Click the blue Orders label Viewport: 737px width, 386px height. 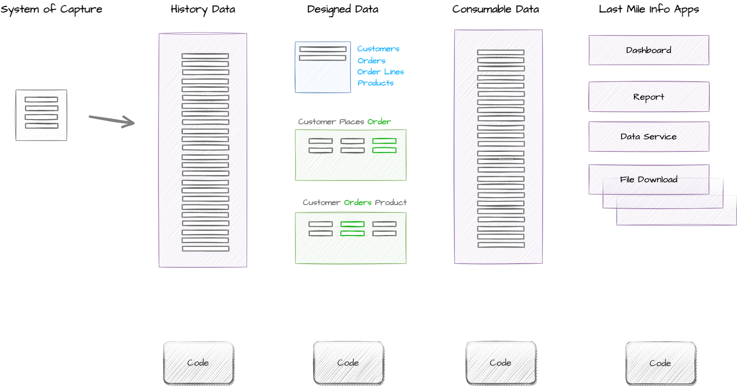pos(371,61)
